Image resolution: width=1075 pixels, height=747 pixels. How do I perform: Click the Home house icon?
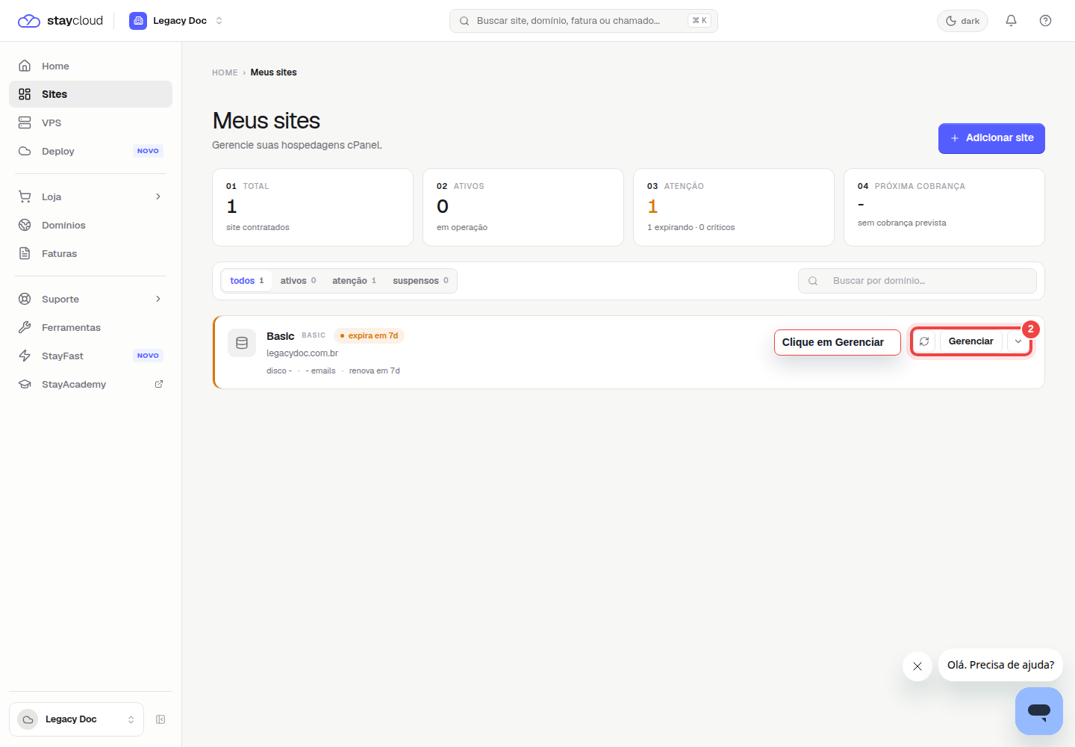click(25, 66)
